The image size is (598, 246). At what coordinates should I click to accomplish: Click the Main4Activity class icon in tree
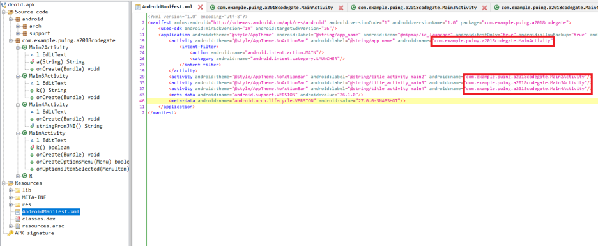pos(25,105)
